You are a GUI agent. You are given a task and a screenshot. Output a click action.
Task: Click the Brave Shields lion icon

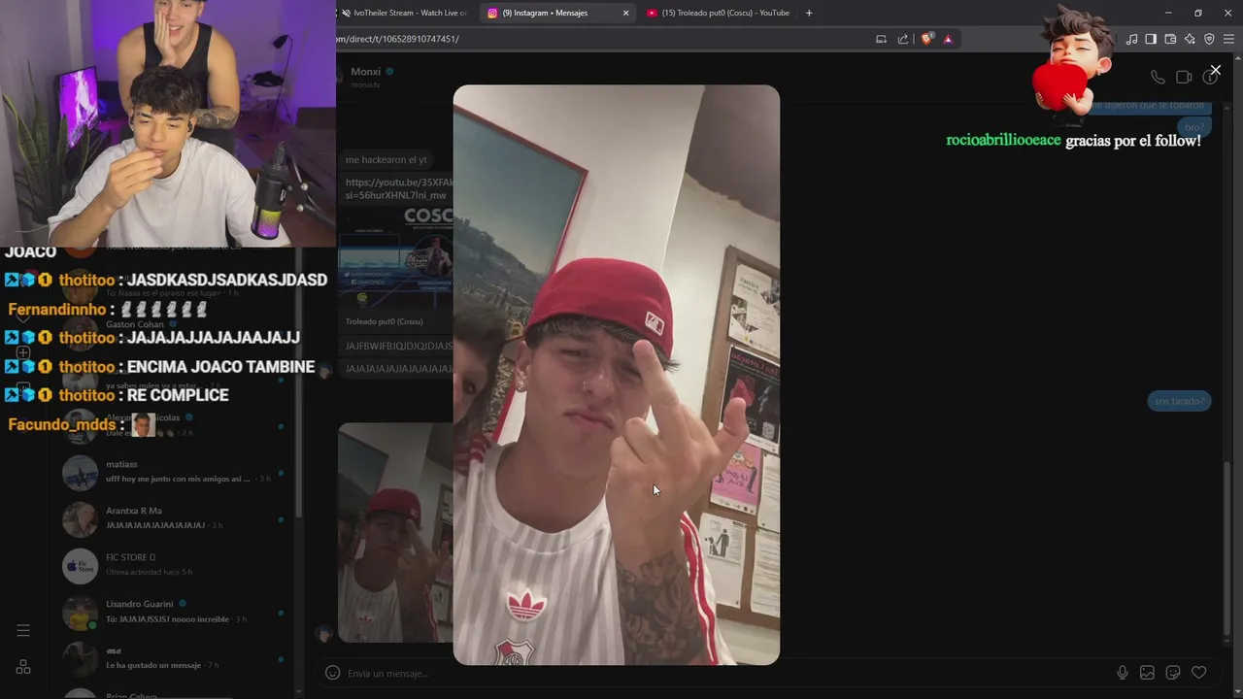click(926, 39)
